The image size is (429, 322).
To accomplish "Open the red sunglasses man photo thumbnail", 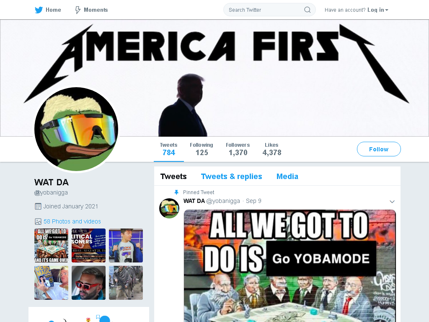I will (89, 283).
